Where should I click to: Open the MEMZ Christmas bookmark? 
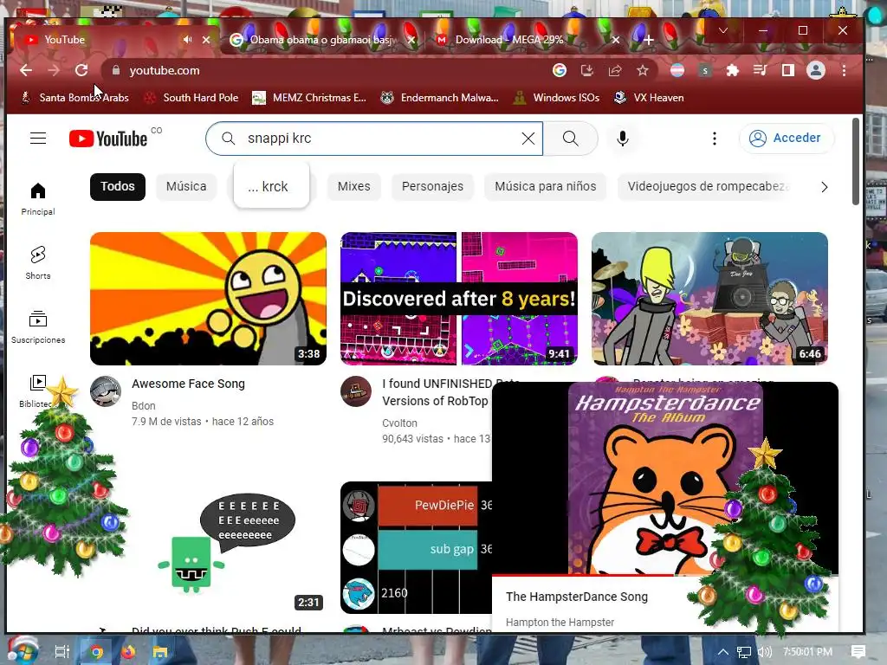[309, 98]
